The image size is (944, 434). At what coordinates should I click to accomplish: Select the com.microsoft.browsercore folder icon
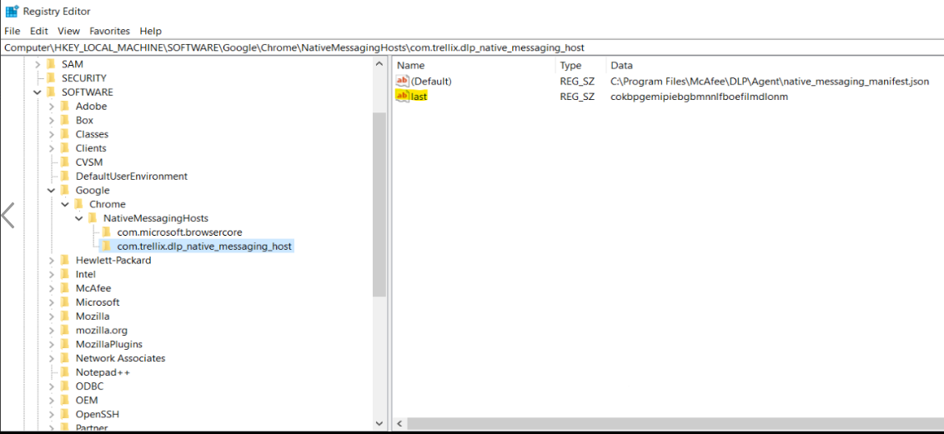click(107, 232)
